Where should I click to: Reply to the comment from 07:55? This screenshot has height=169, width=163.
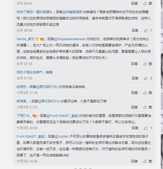tap(134, 64)
